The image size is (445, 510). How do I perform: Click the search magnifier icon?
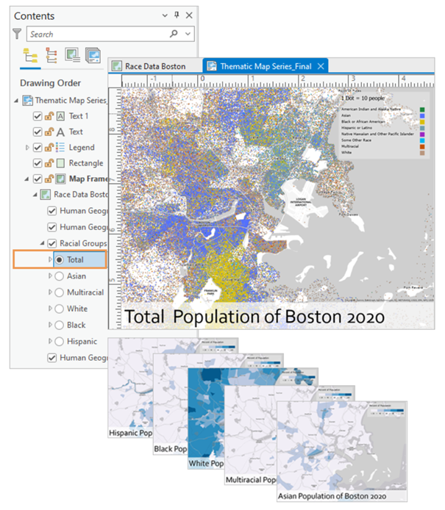coord(174,34)
